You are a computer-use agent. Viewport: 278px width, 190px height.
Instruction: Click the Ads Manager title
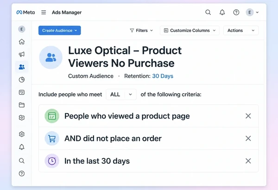67,12
